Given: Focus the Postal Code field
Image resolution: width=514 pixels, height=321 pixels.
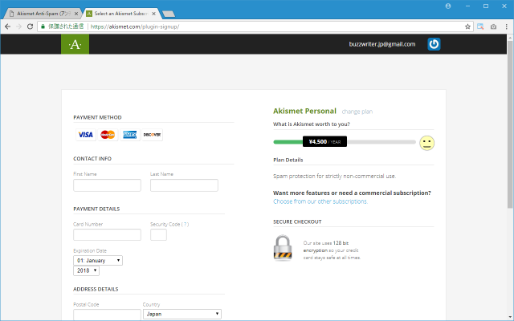Looking at the screenshot, I should [107, 315].
